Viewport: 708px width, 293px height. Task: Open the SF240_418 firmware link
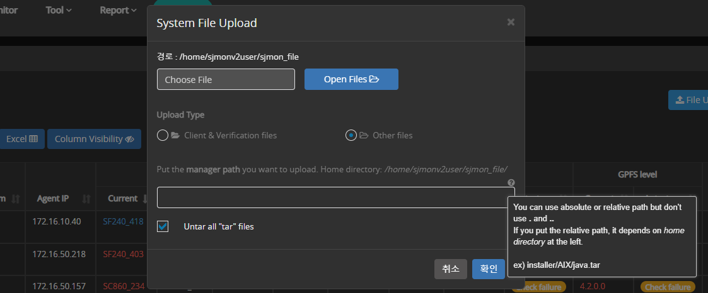click(123, 221)
